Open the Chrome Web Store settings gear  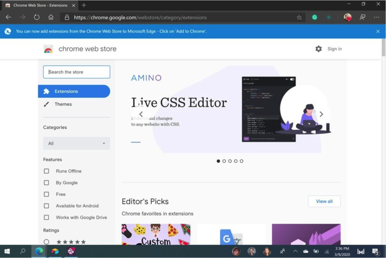coord(319,49)
